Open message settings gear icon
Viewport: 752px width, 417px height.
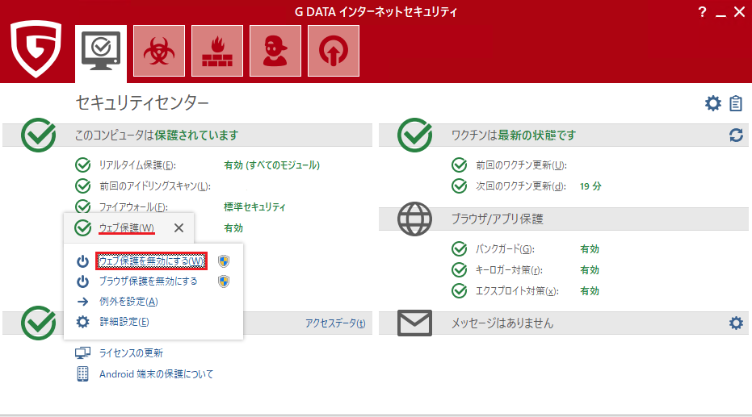pos(736,323)
